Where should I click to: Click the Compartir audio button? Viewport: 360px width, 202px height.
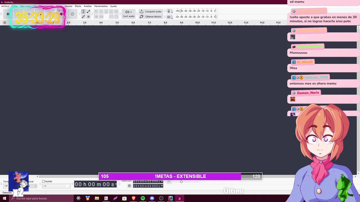(x=151, y=12)
